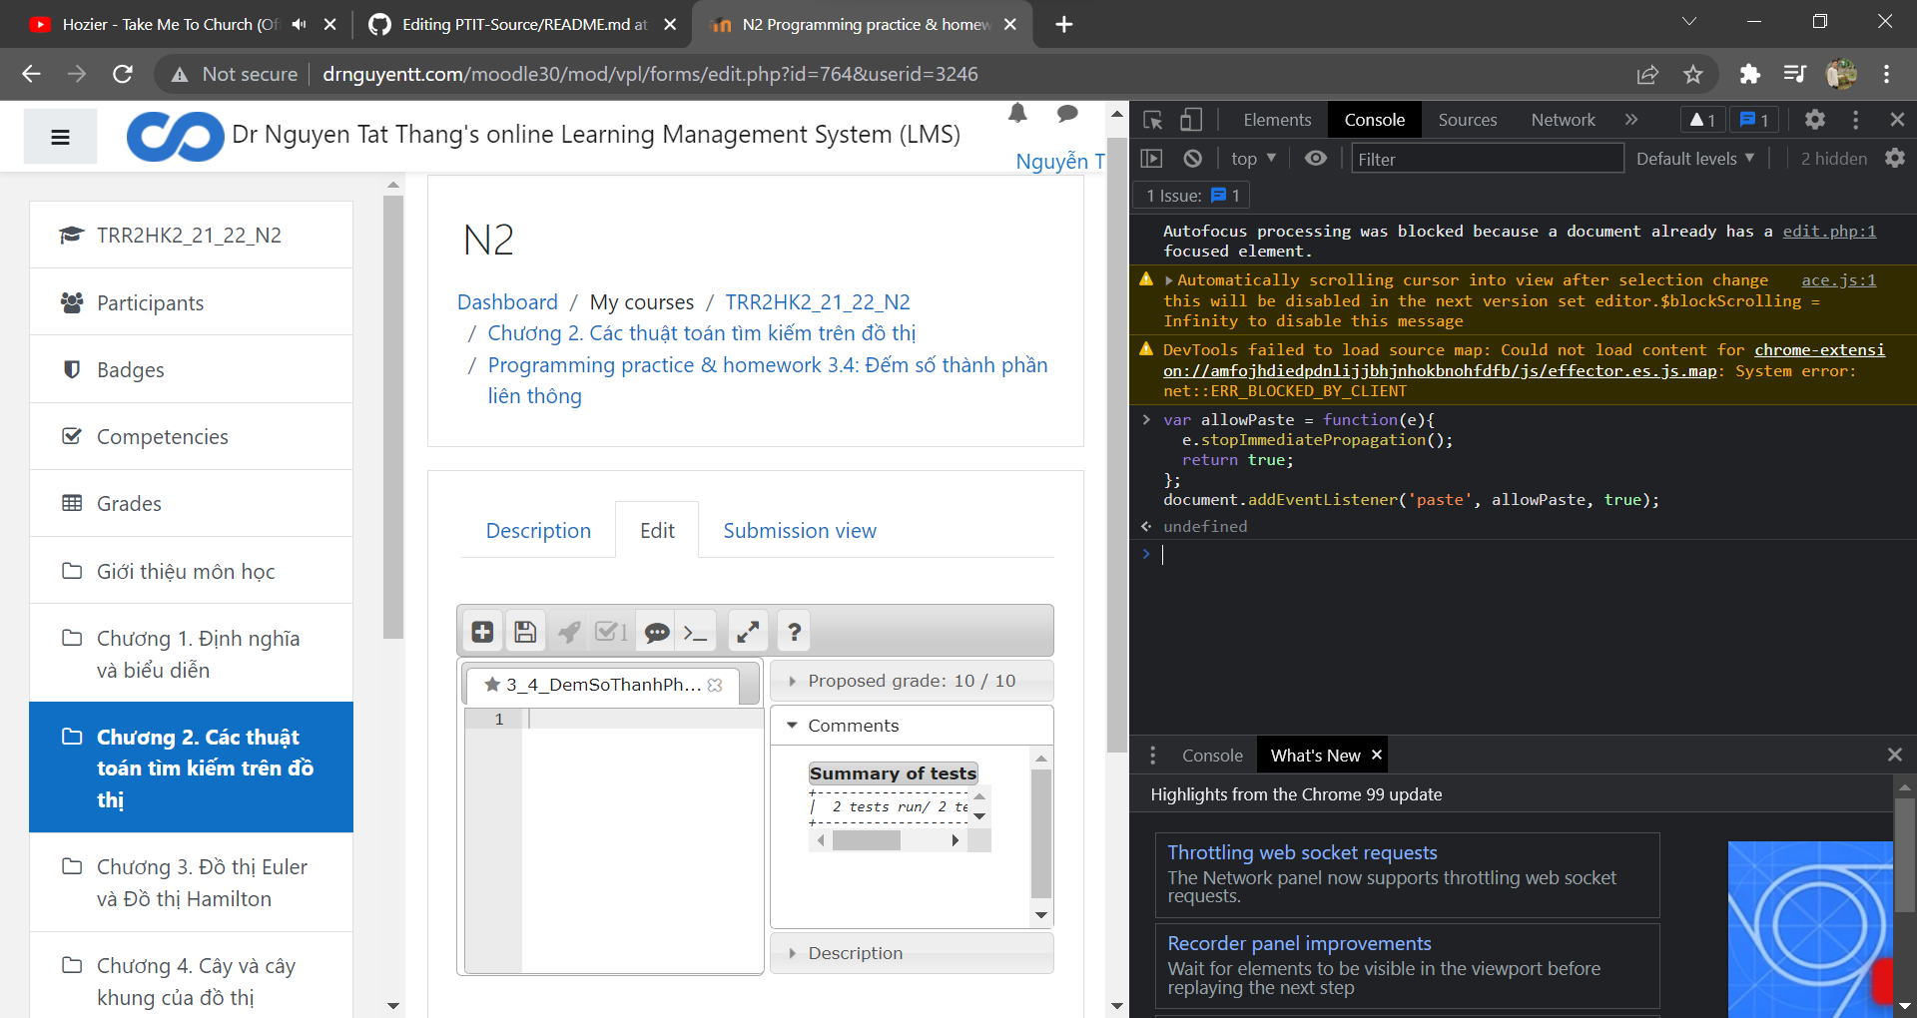This screenshot has width=1917, height=1018.
Task: Expand the Automatically scrolling cursor warning
Action: pyautogui.click(x=1169, y=280)
